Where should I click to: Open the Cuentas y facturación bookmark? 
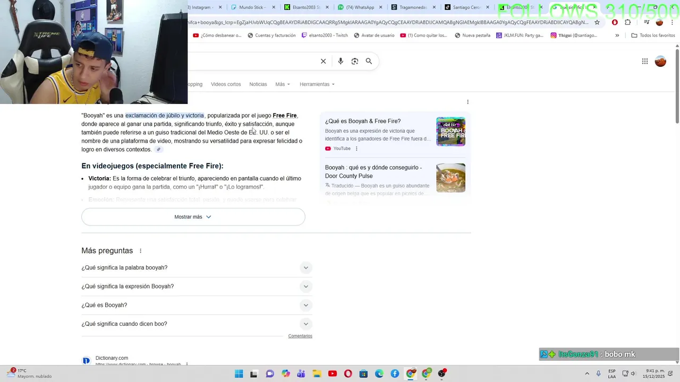tap(271, 36)
